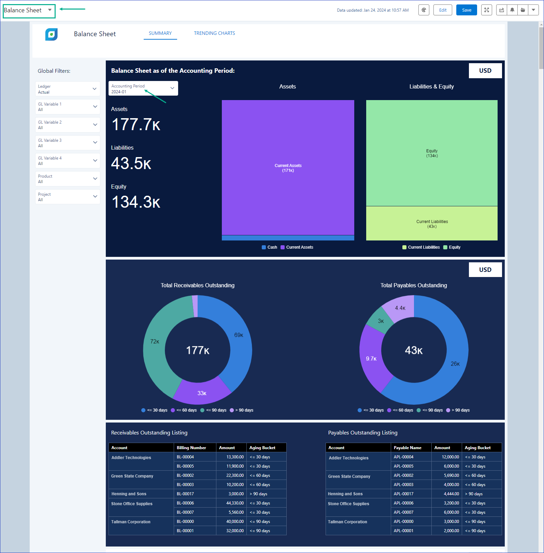Expand the GL Variable 3 filter
Image resolution: width=544 pixels, height=553 pixels.
click(x=68, y=143)
